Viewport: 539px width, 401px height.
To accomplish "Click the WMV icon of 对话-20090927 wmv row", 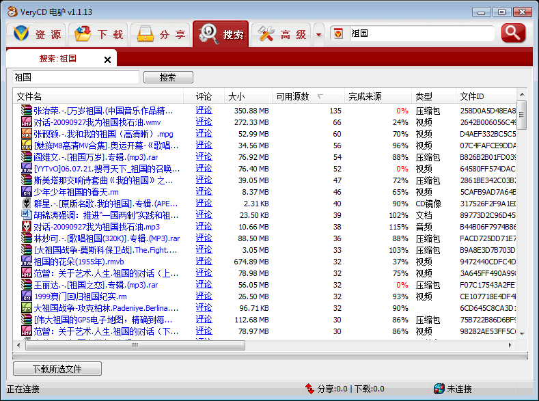I will [27, 122].
